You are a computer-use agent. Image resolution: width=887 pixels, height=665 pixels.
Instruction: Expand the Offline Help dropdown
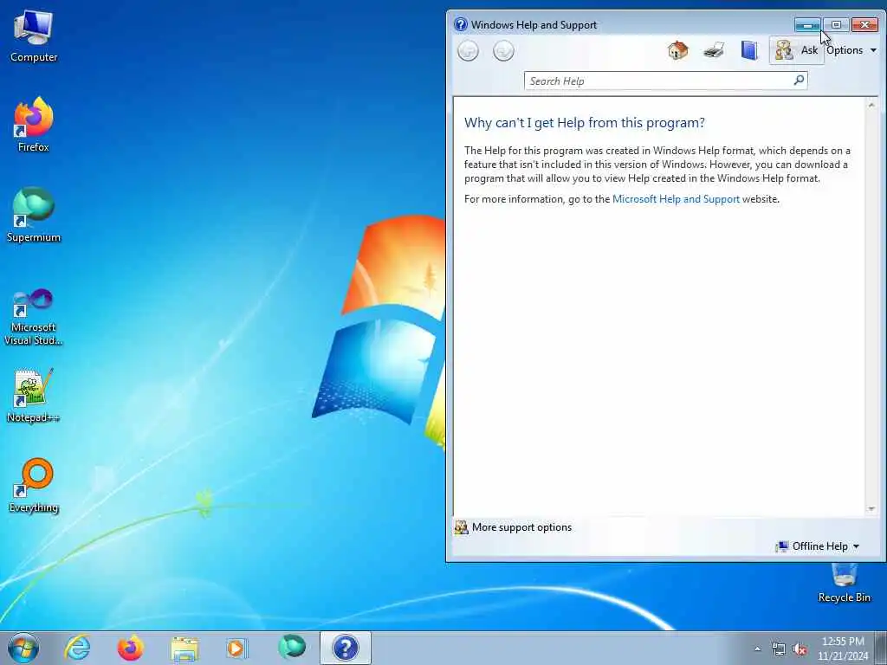[818, 546]
